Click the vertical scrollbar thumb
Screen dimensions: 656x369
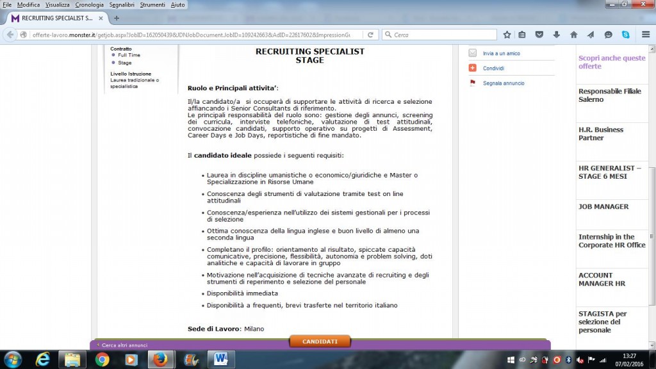(x=652, y=236)
